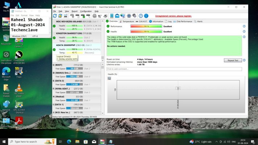Image resolution: width=258 pixels, height=145 pixels.
Task: Click the question mark help toolbar icon
Action: point(141,16)
